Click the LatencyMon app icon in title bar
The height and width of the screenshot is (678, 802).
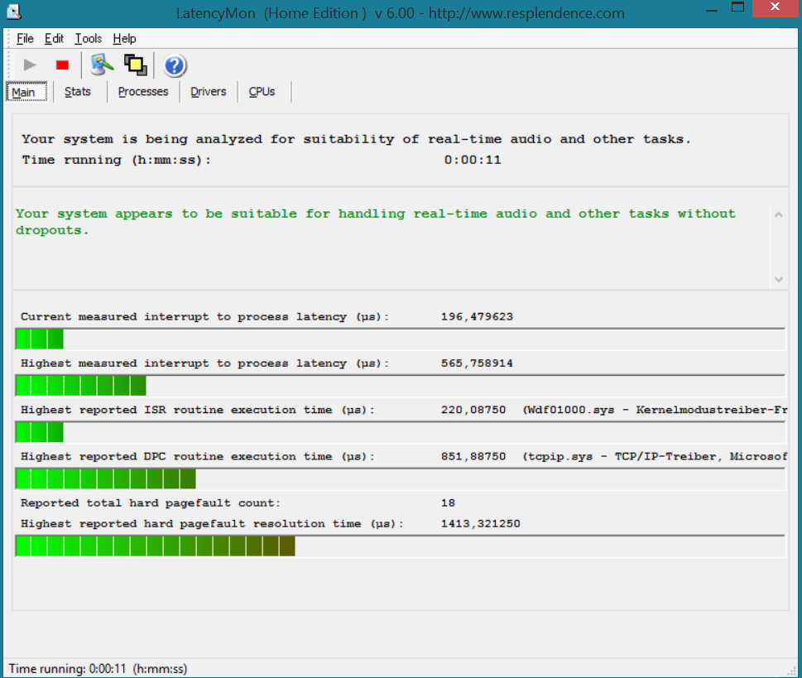[14, 12]
